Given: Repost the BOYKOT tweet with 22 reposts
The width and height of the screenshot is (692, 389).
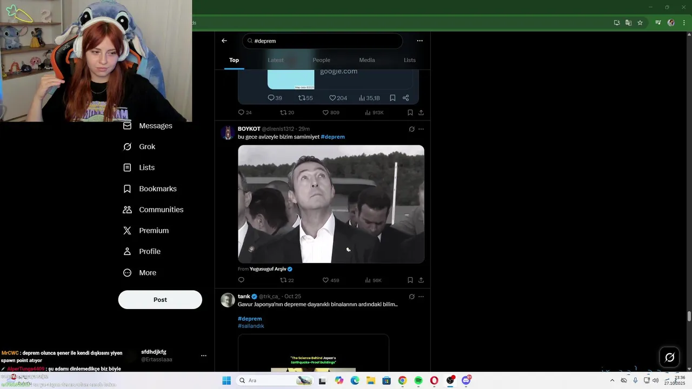Looking at the screenshot, I should click(x=287, y=280).
